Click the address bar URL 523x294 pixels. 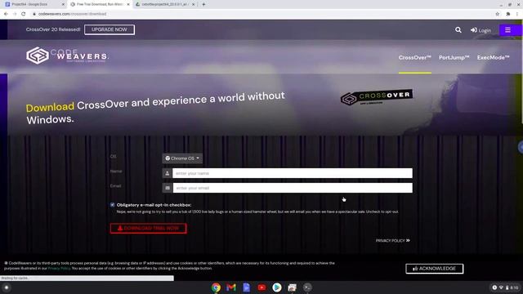[72, 14]
